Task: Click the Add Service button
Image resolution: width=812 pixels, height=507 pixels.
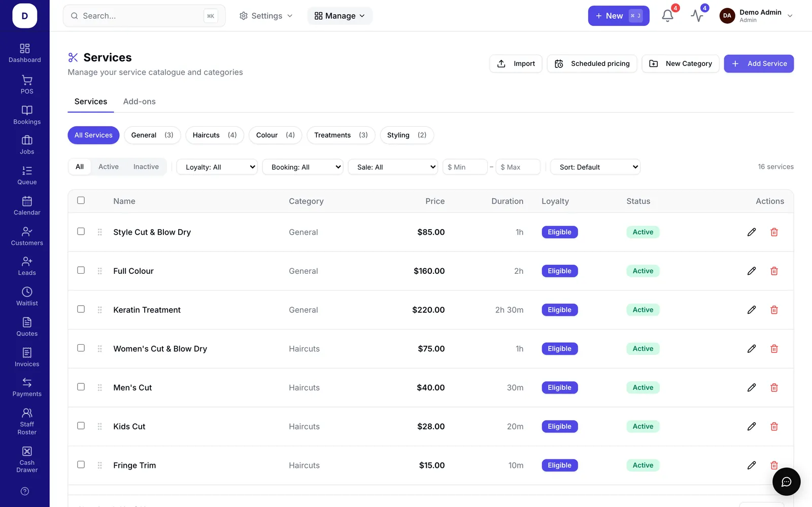Action: point(759,63)
